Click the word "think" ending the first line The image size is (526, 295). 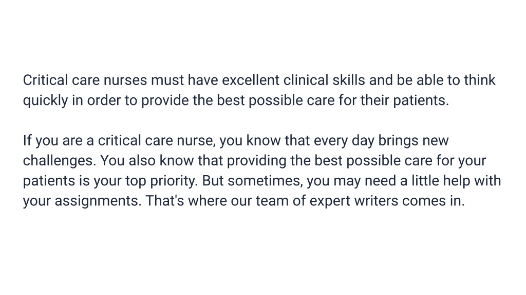point(479,80)
